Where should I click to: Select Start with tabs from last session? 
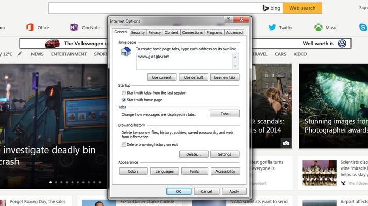pos(124,93)
